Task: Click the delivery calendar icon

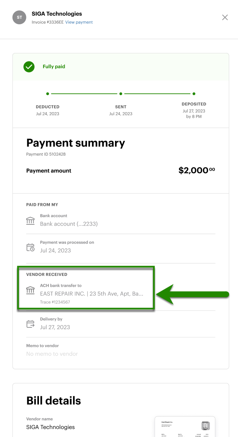Action: (x=30, y=324)
